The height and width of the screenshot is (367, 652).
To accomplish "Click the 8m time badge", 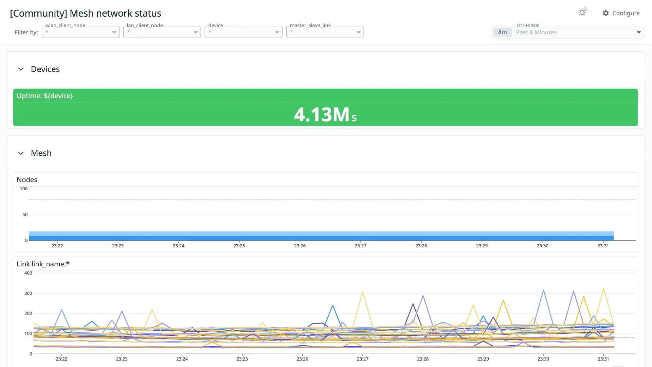I will [x=502, y=32].
